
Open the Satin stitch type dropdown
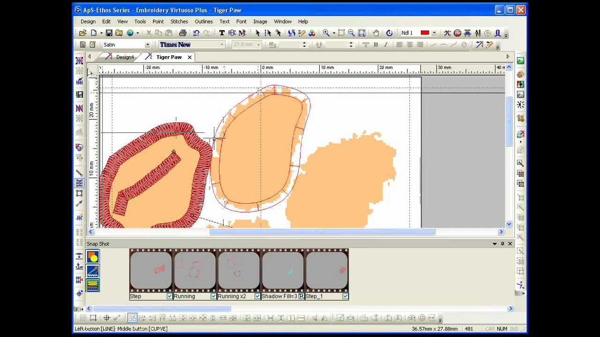pyautogui.click(x=147, y=45)
